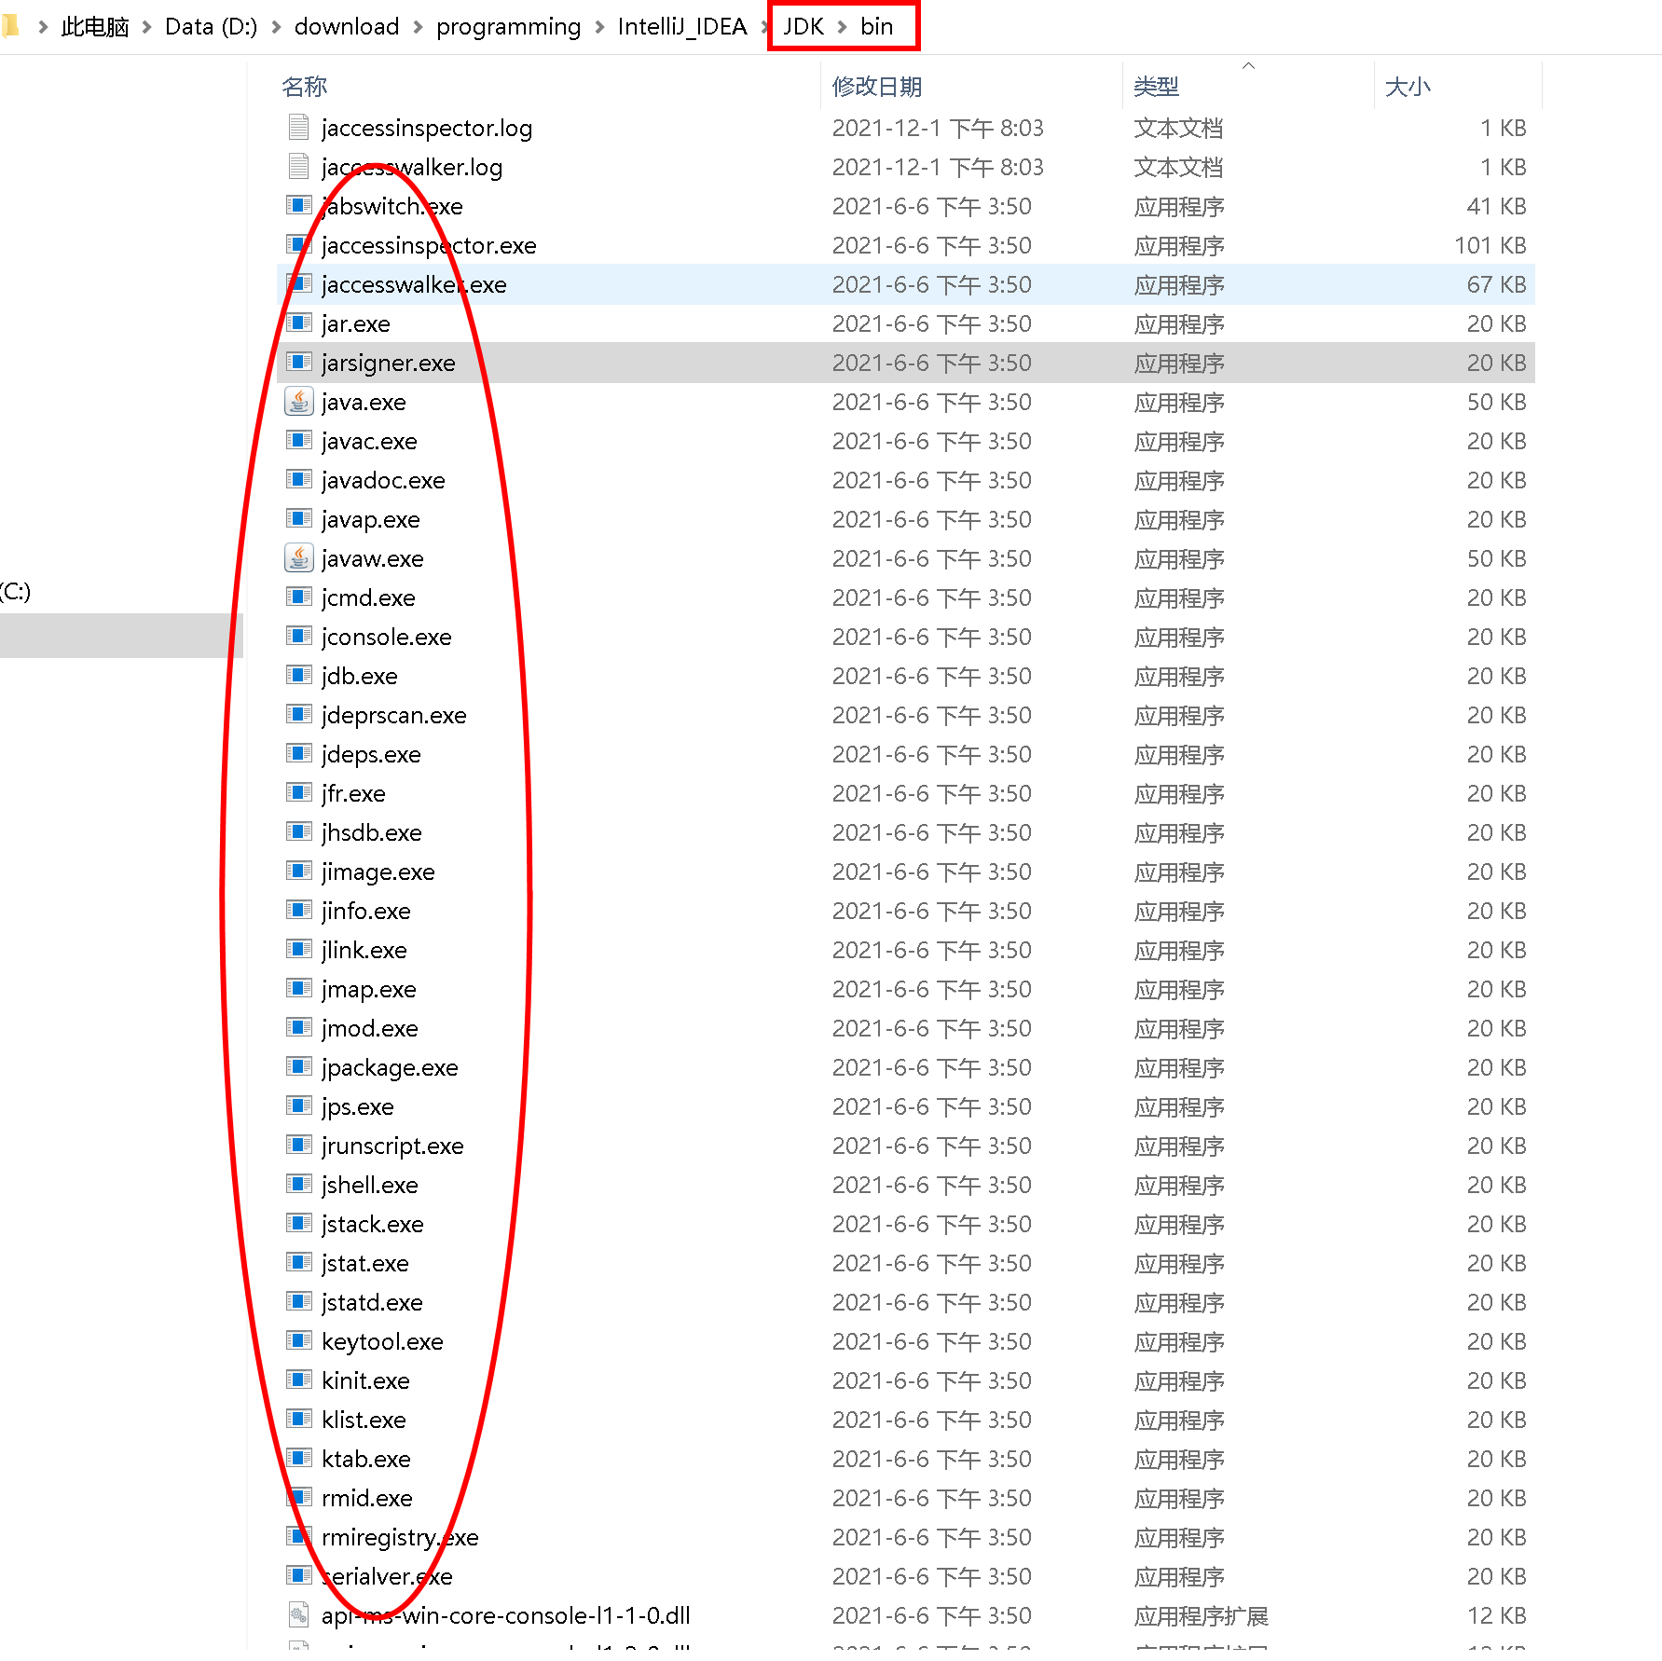Click the 67 KB size value
The height and width of the screenshot is (1661, 1662).
pos(1496,284)
